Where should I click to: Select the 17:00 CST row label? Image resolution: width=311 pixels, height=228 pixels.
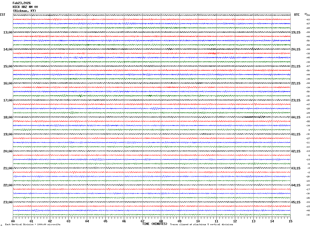point(8,100)
